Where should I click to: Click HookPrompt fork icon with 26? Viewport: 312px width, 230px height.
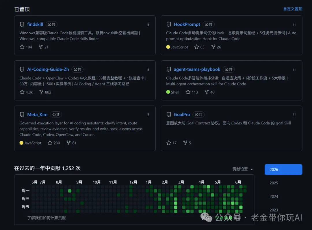[213, 47]
